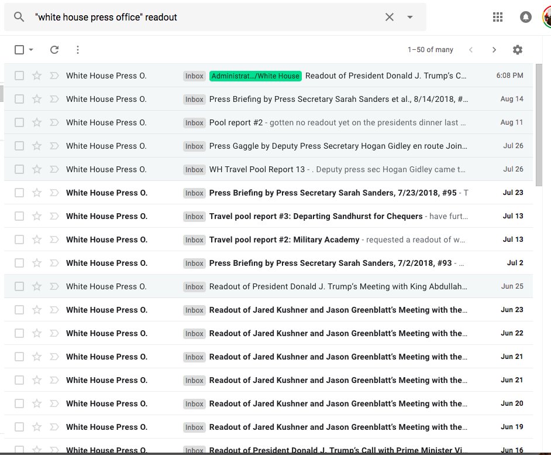
Task: Star the Aug 14 Press Briefing email
Action: click(x=37, y=99)
